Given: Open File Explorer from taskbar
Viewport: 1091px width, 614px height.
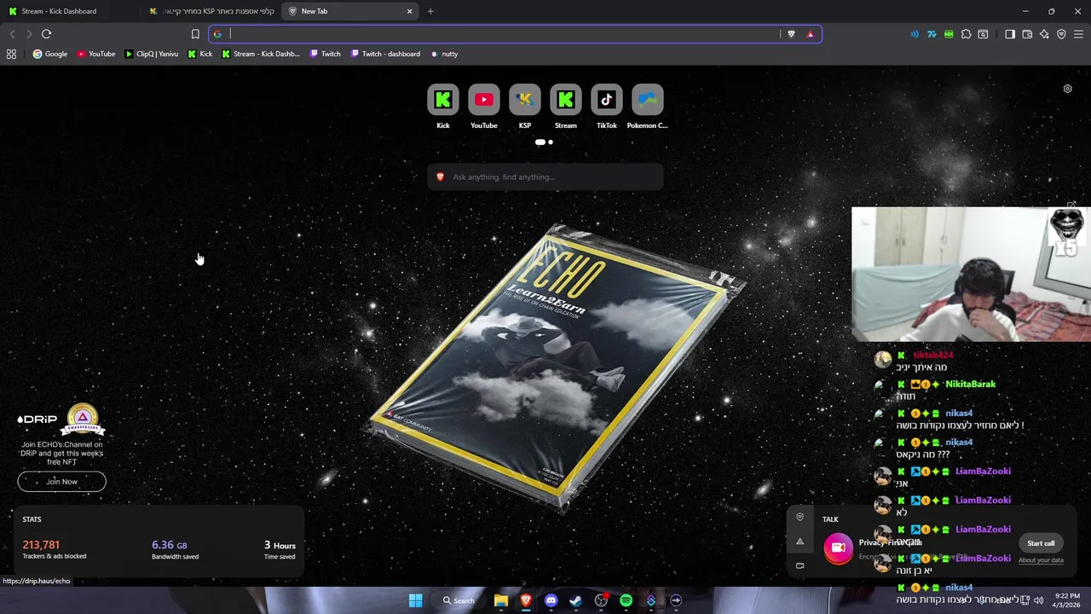Looking at the screenshot, I should (x=501, y=600).
